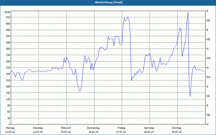Screen dimensions: 216x135
Task: Select the date 17.07.15
Action: point(121,132)
